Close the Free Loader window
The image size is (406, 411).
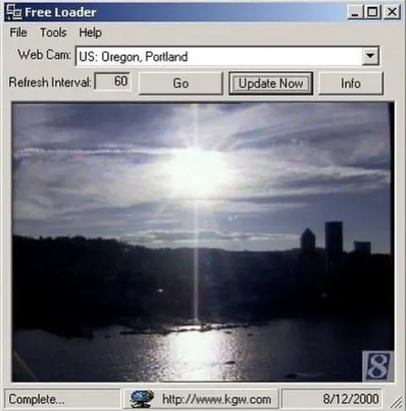(392, 12)
